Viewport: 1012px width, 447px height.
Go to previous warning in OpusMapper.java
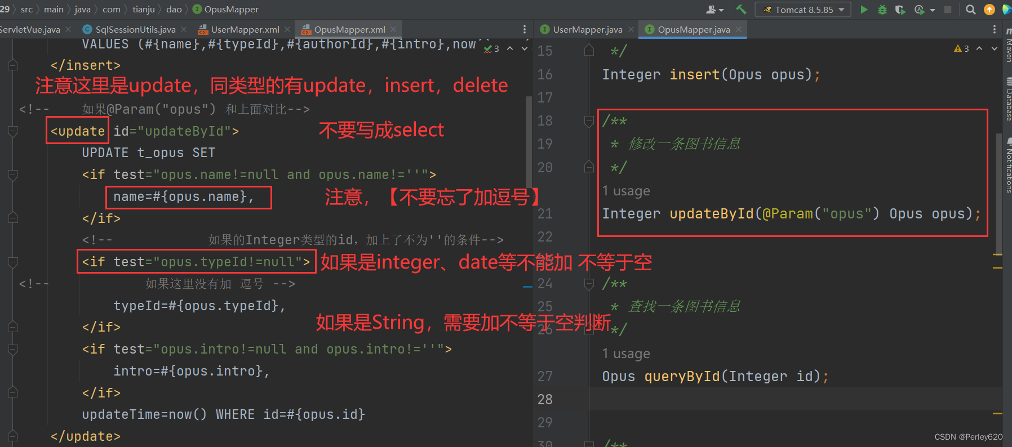click(x=979, y=49)
